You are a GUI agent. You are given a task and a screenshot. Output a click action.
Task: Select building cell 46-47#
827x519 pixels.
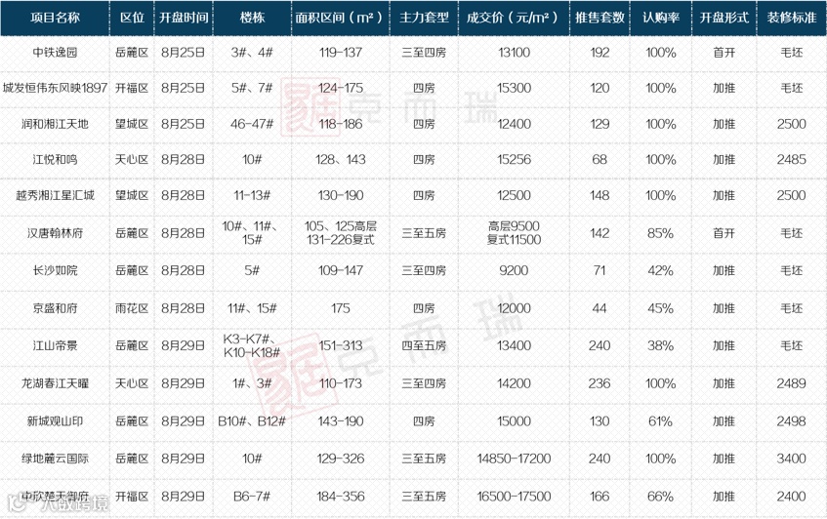tap(252, 124)
